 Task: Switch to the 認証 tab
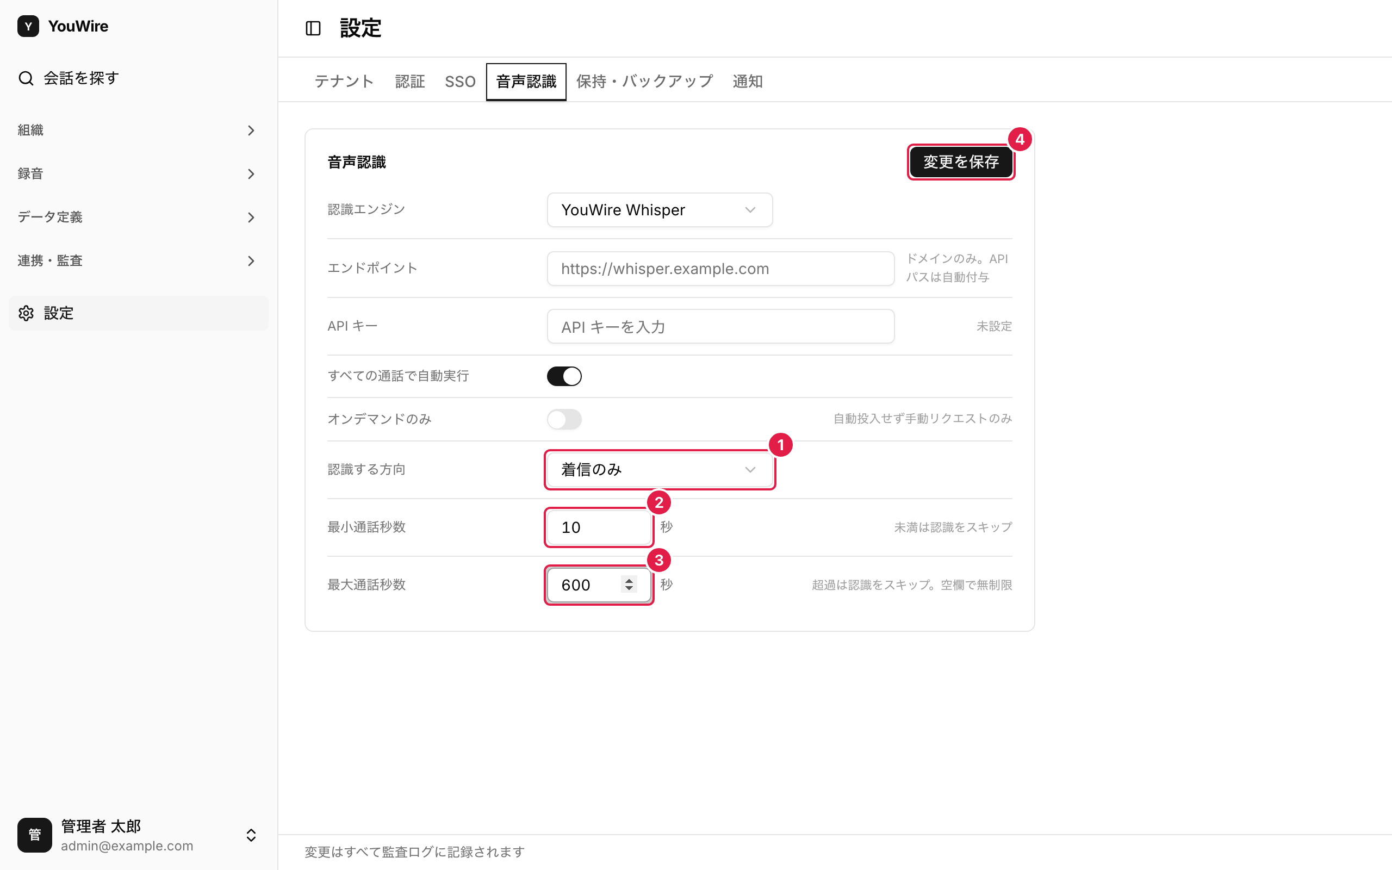(x=409, y=82)
